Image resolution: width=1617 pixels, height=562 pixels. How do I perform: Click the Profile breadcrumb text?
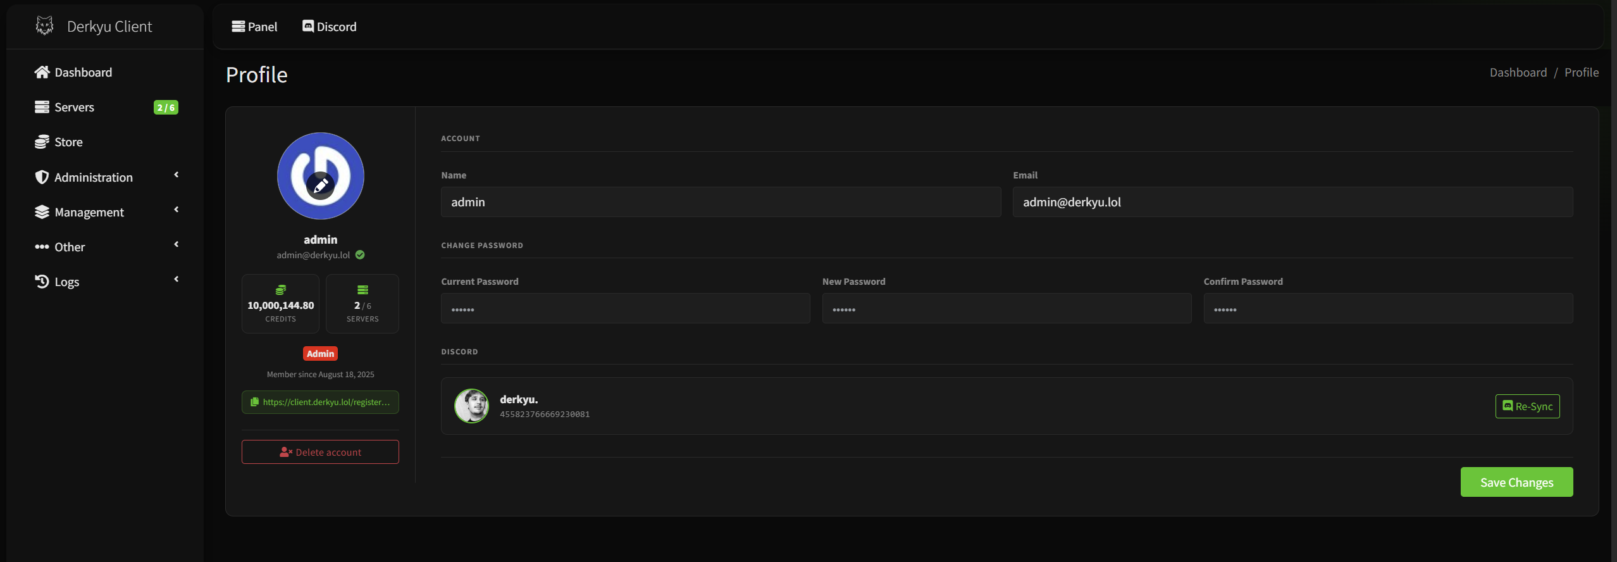click(x=1582, y=73)
